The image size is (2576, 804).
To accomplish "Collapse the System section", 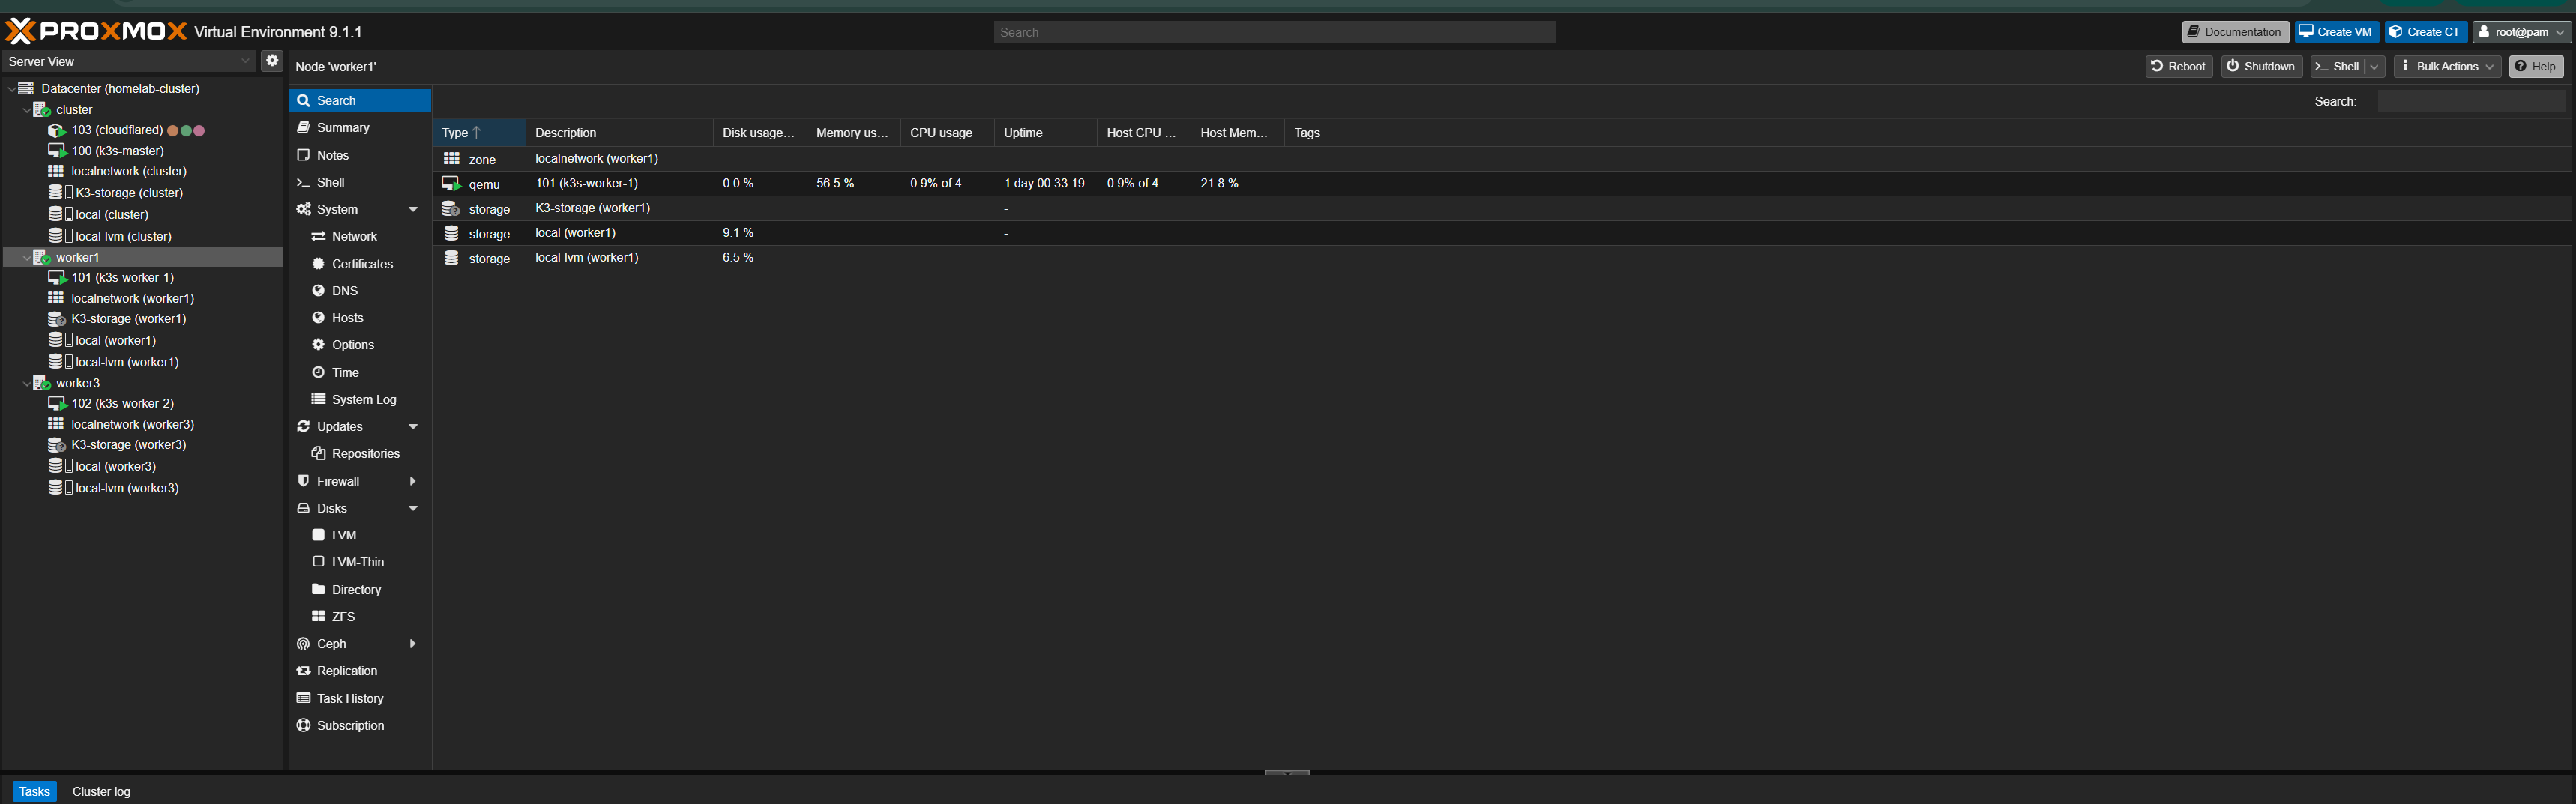I will pos(413,209).
